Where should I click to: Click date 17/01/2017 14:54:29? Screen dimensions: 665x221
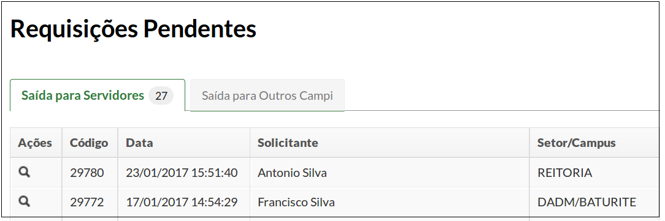click(182, 203)
